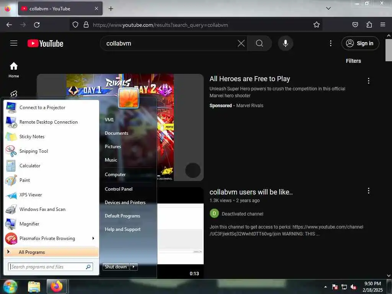The height and width of the screenshot is (294, 392).
Task: Open options for collabvm users video
Action: pyautogui.click(x=368, y=191)
